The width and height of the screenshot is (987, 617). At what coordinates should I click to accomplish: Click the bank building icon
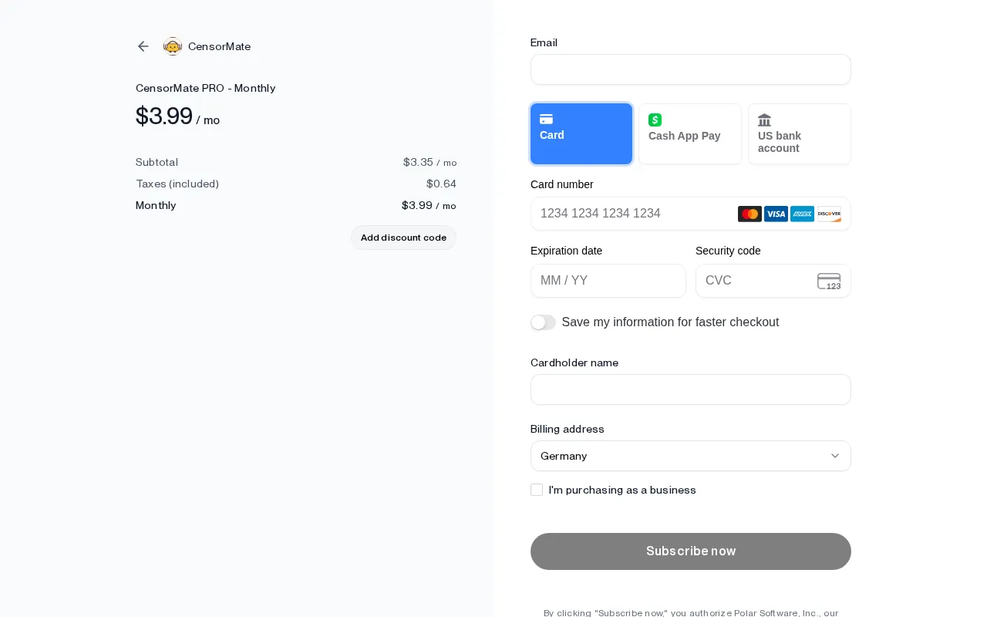(764, 120)
